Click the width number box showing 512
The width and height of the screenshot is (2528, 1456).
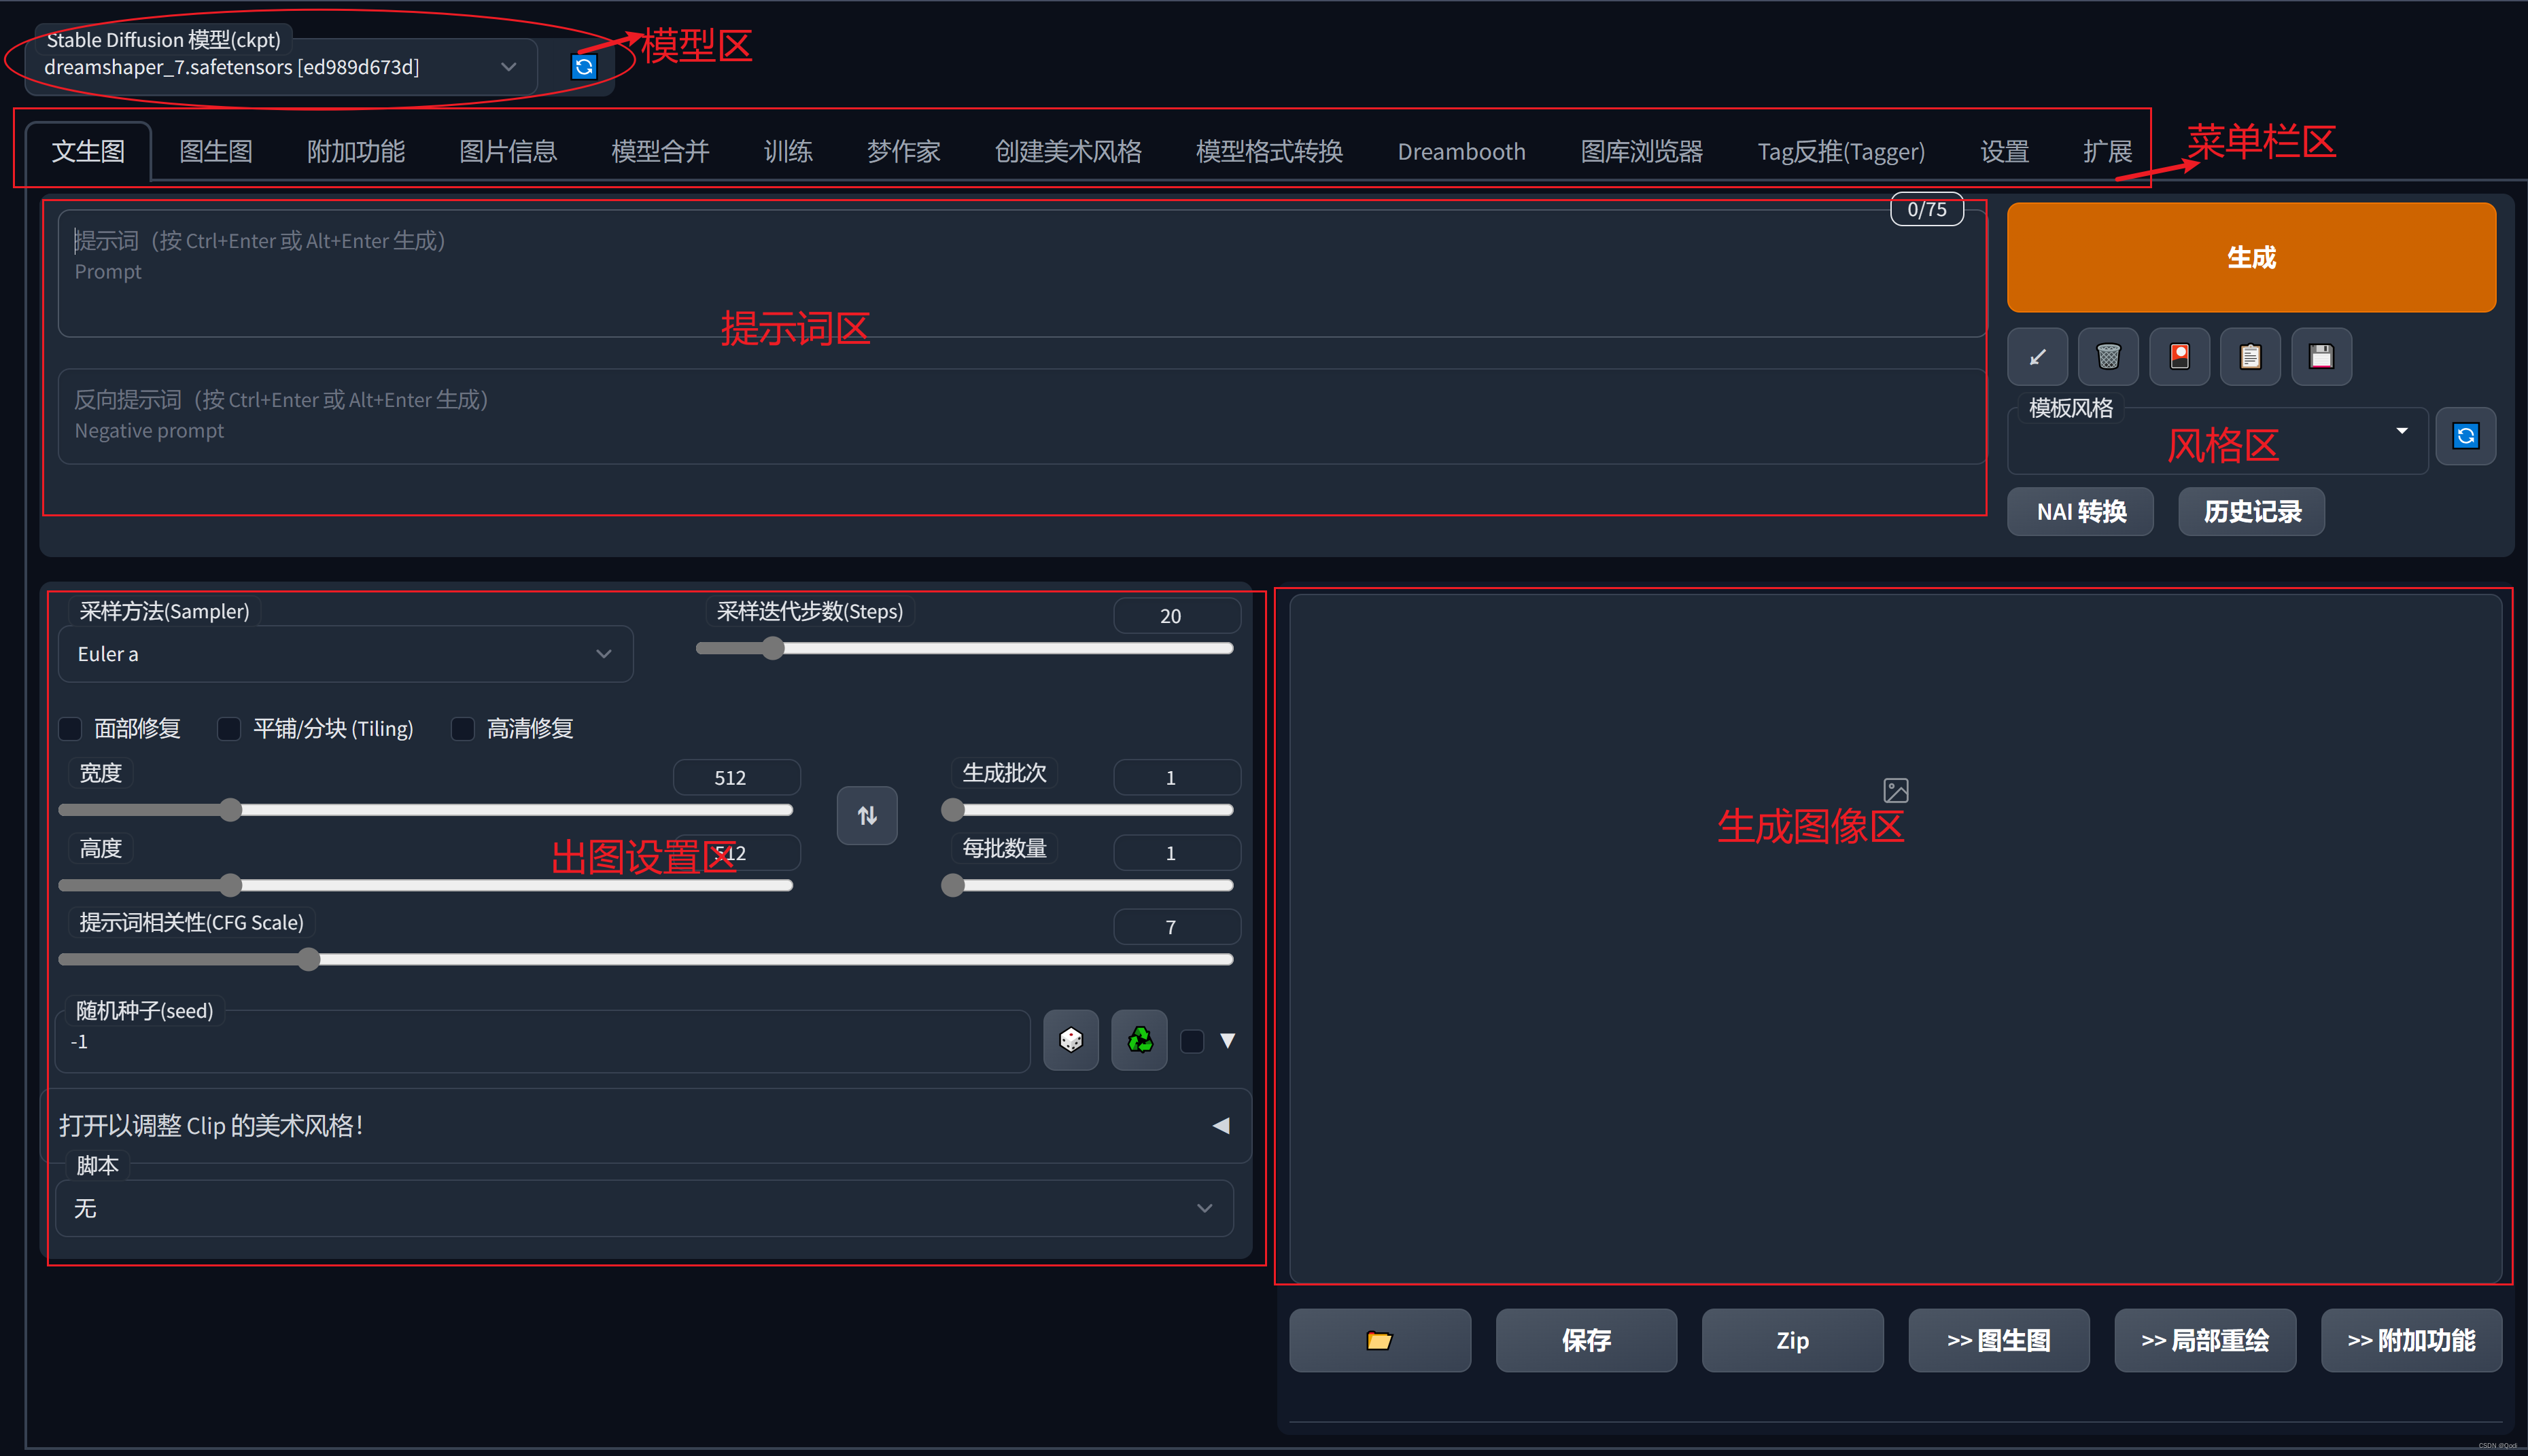click(x=736, y=778)
